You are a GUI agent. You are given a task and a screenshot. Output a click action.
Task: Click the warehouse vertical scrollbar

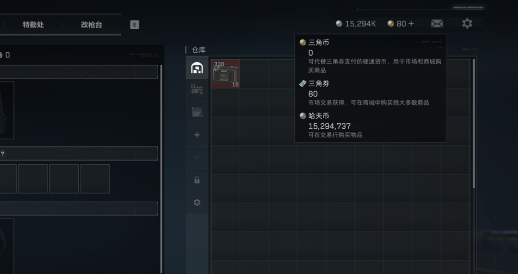474,124
